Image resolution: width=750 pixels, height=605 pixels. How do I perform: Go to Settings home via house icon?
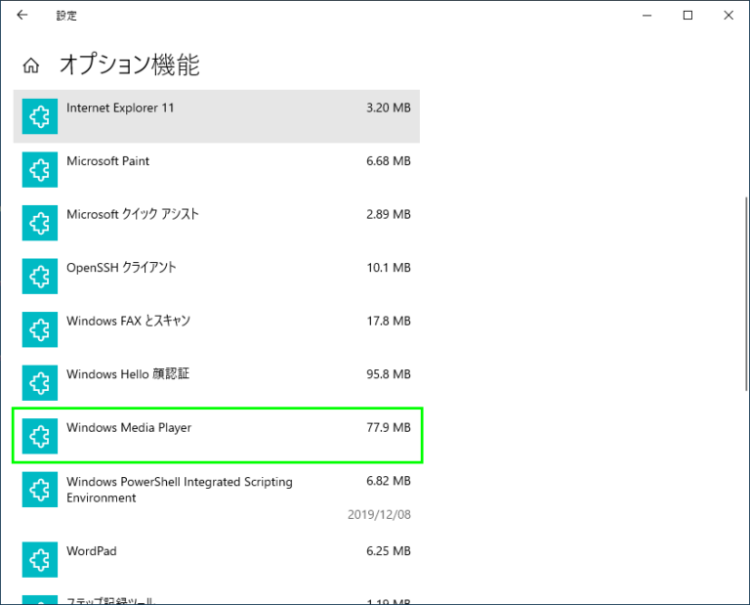click(x=31, y=65)
